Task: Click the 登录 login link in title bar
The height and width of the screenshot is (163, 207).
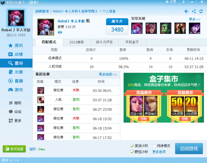Action: coord(33,2)
